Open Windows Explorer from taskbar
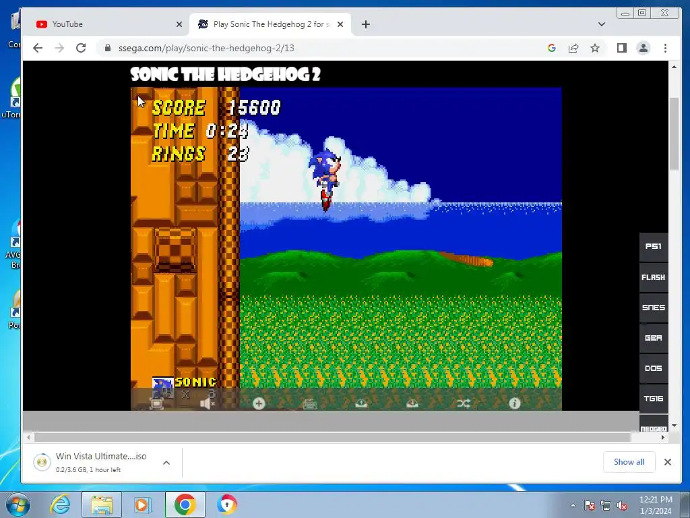This screenshot has width=690, height=518. [x=102, y=505]
